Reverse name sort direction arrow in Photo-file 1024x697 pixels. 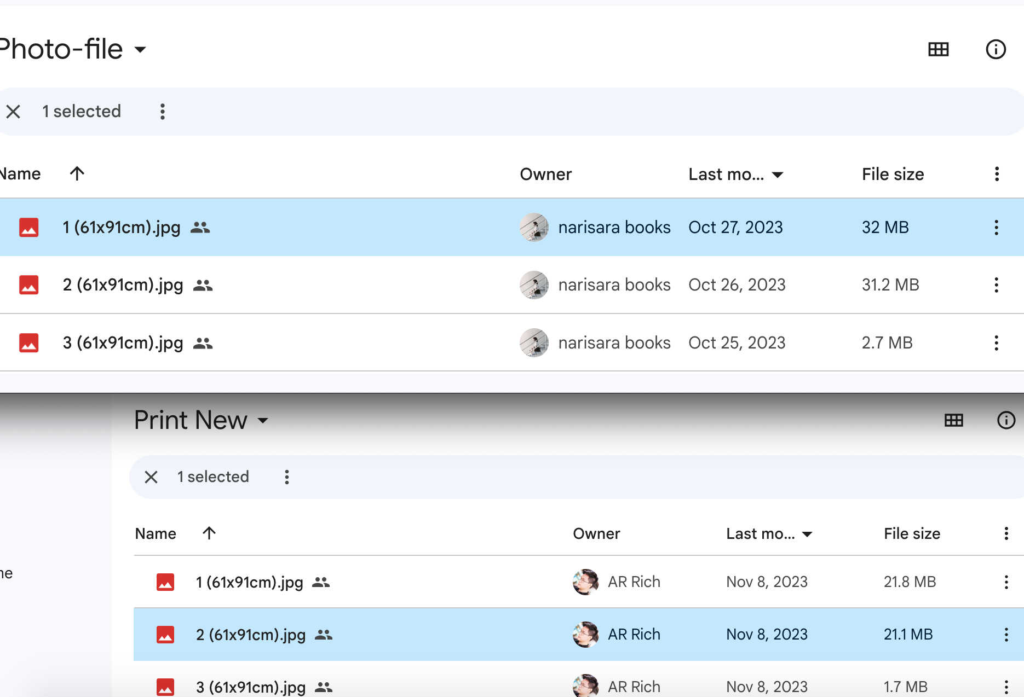point(77,174)
